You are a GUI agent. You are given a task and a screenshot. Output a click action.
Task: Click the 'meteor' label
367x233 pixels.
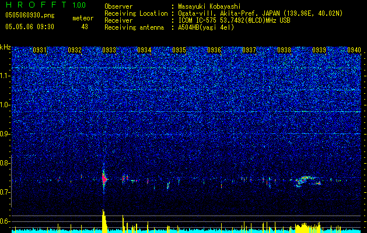[83, 18]
